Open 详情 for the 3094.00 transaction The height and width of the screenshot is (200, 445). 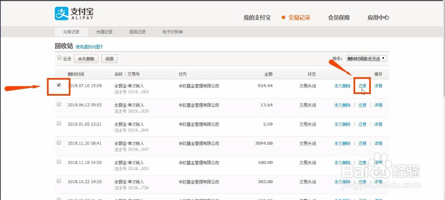378,143
